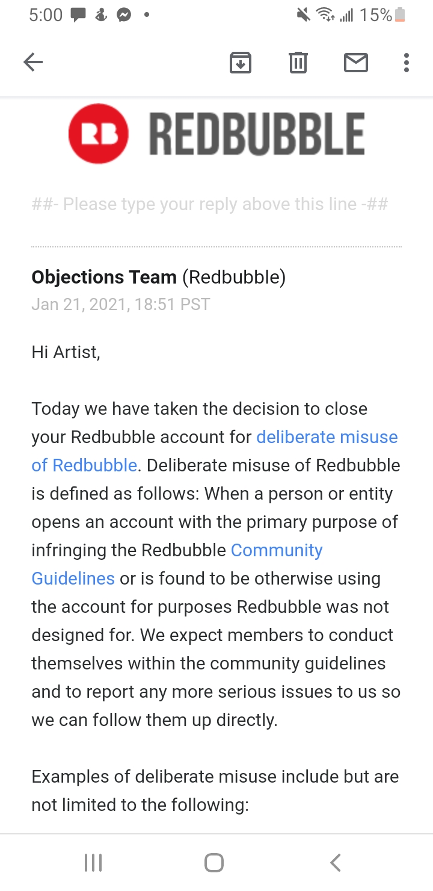Viewport: 433px width, 891px height.
Task: Mark email as unread
Action: (x=355, y=62)
